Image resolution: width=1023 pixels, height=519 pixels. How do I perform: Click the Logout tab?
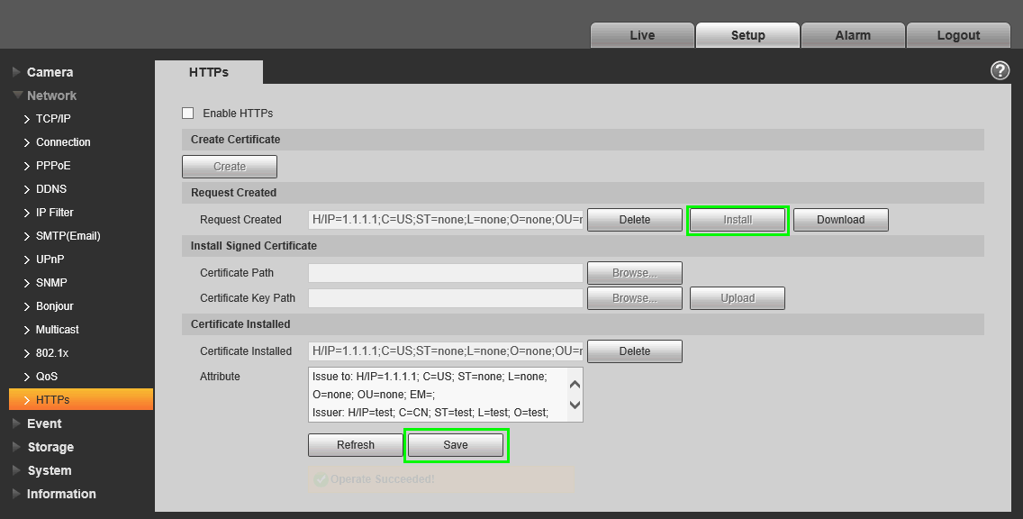(958, 35)
